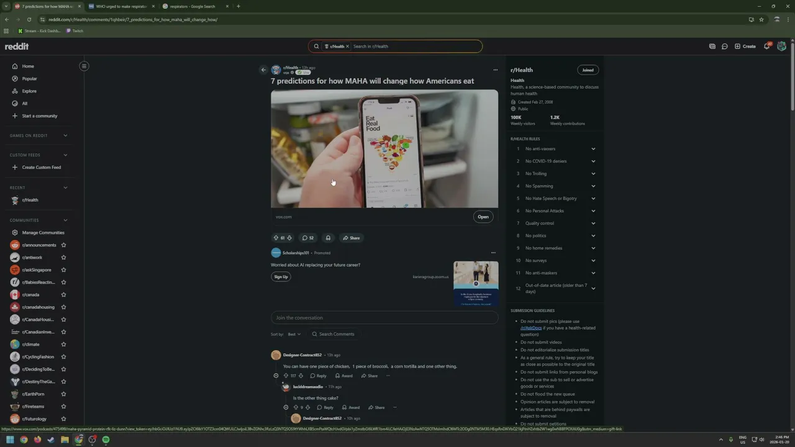The image size is (795, 447).
Task: Switch to WHO urged browser tab
Action: (121, 6)
